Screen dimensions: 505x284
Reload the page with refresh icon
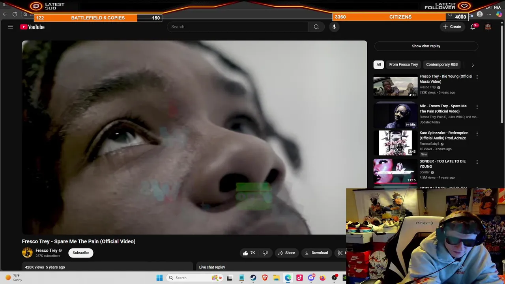tap(15, 14)
